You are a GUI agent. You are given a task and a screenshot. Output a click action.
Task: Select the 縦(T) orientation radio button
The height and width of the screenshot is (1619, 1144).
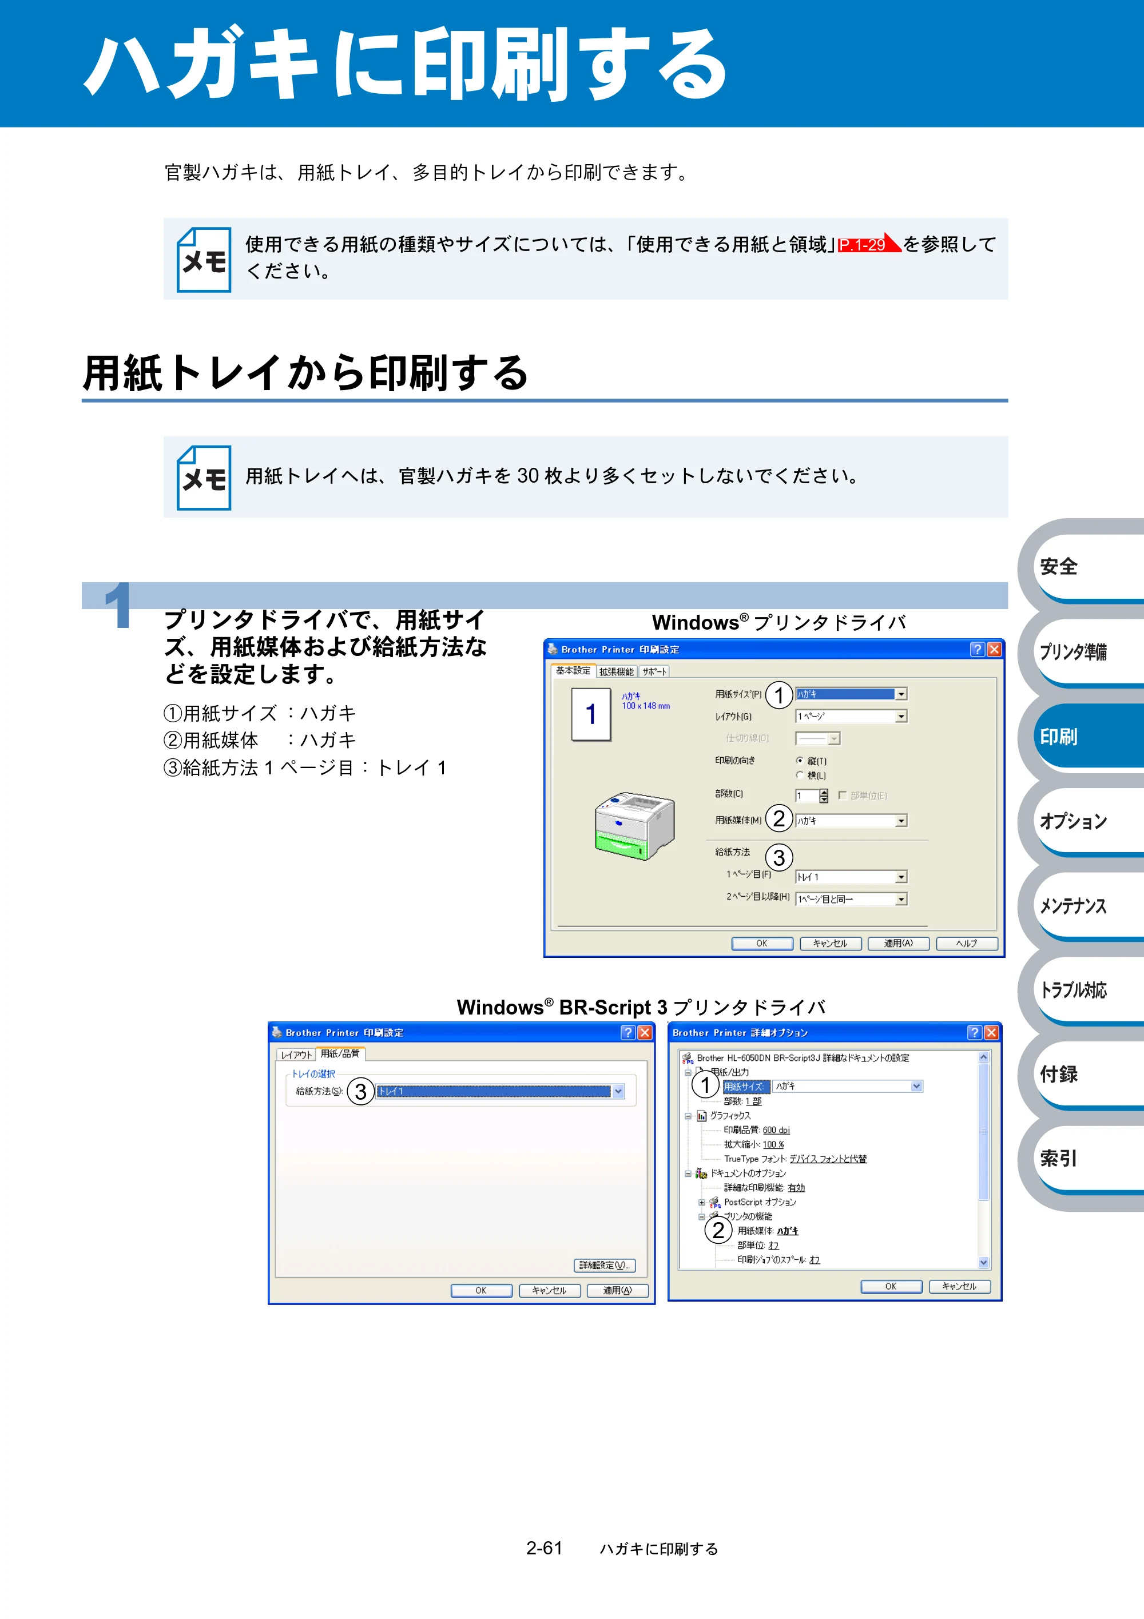pos(800,760)
